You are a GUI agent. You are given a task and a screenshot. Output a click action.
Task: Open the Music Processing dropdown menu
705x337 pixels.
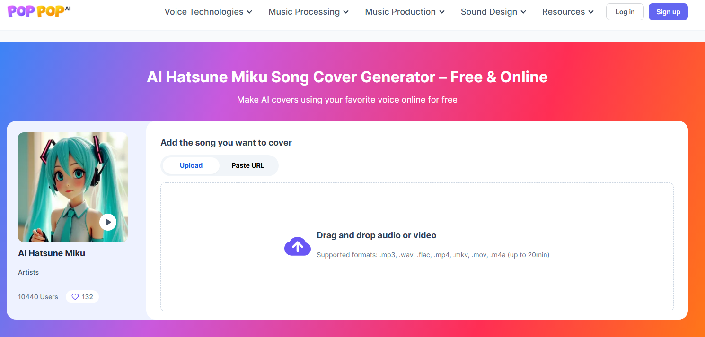[x=308, y=12]
